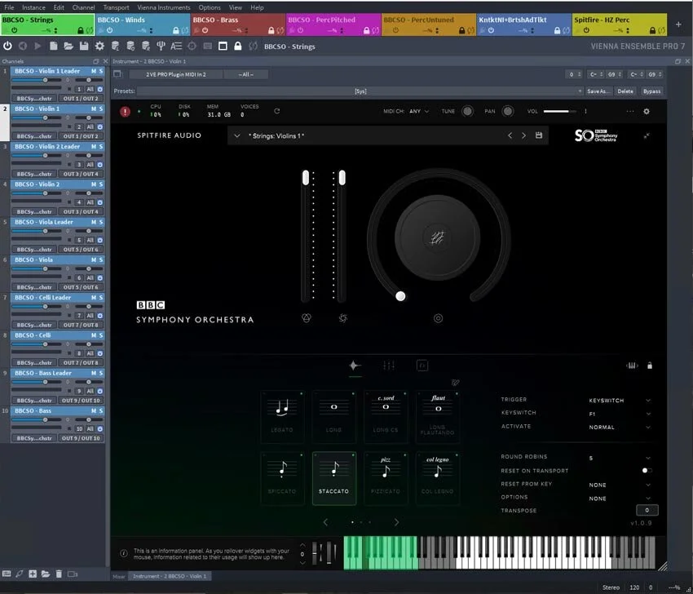693x594 pixels.
Task: Select the Legato articulation
Action: click(282, 417)
